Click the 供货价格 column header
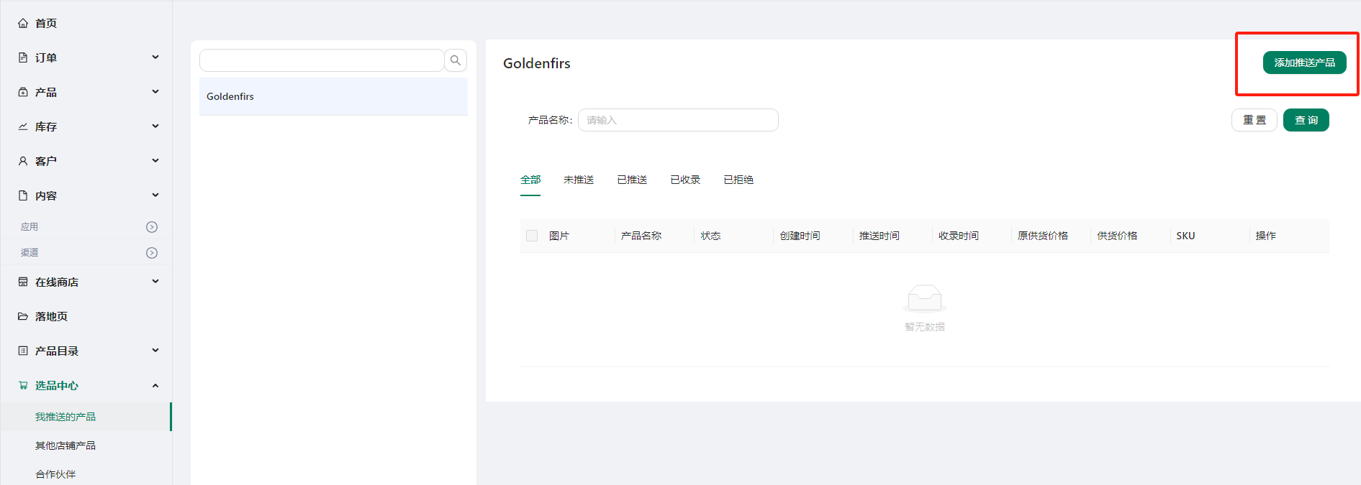Viewport: 1361px width, 485px height. click(x=1117, y=236)
